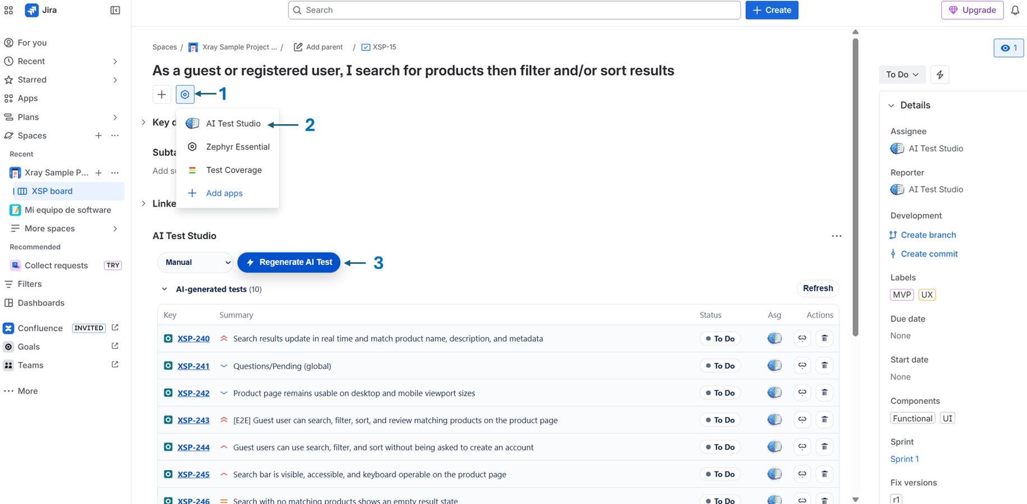Open the Xray Sample Project space icon in sidebar
The height and width of the screenshot is (504, 1027).
(15, 172)
